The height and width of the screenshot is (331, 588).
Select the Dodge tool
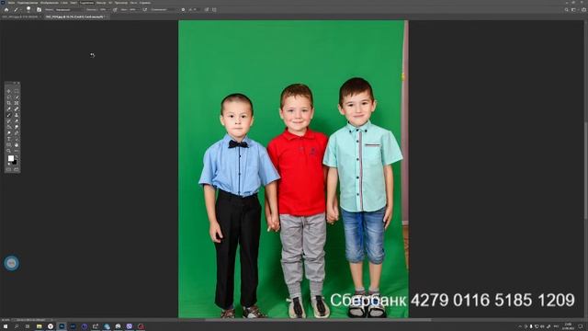click(8, 132)
